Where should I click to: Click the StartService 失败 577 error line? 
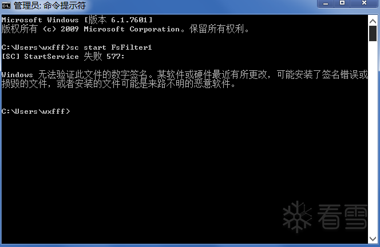pyautogui.click(x=63, y=57)
